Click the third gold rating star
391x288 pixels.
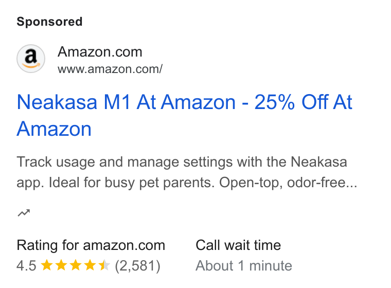pos(76,265)
